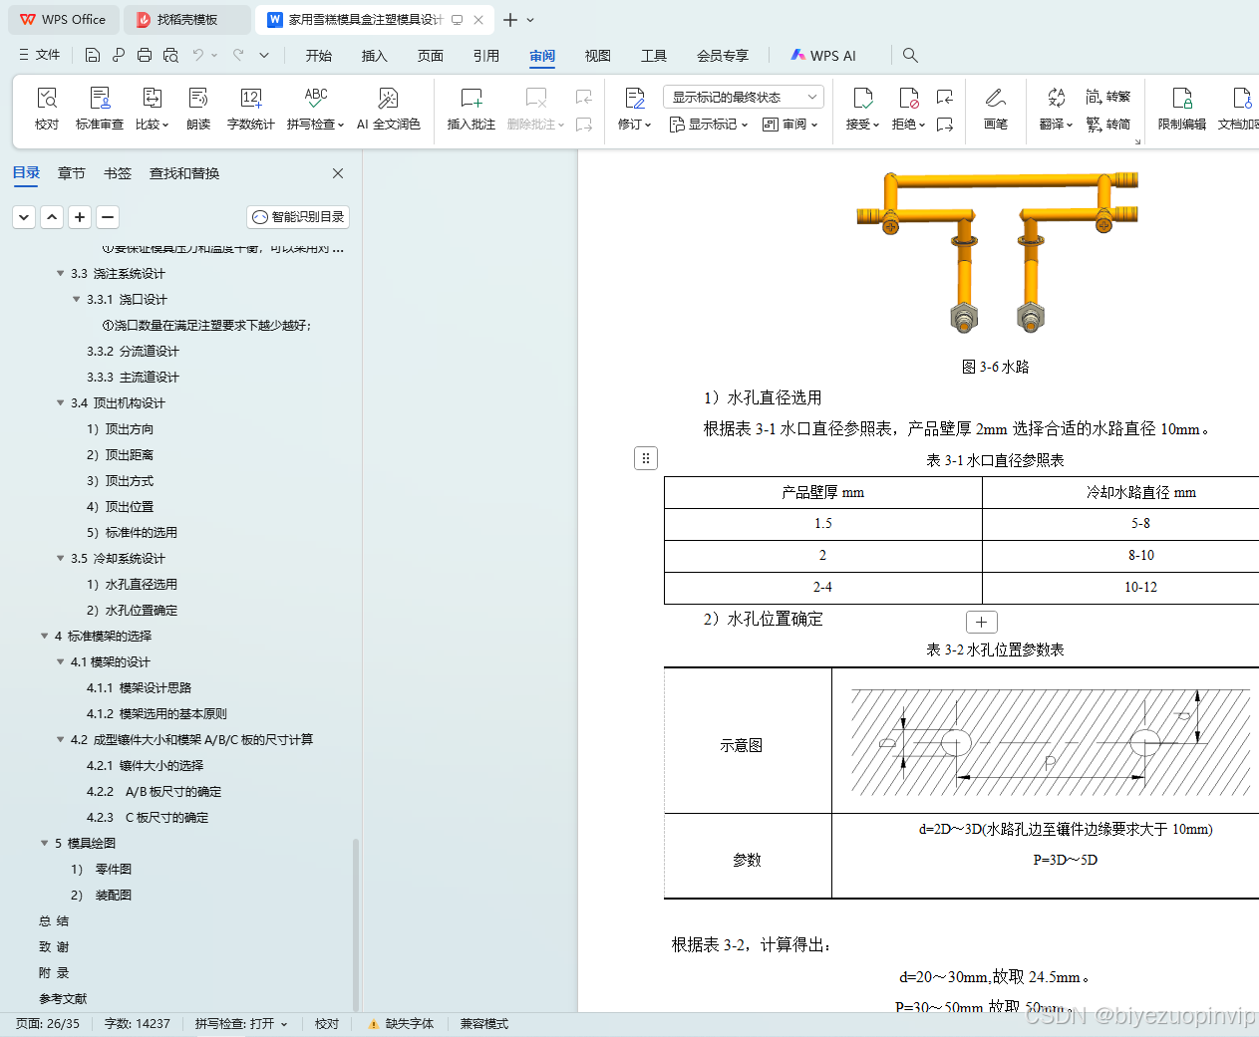Image resolution: width=1259 pixels, height=1037 pixels.
Task: Activate the 画笔 pen tool
Action: (x=996, y=109)
